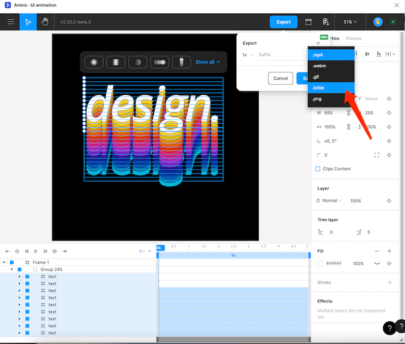Image resolution: width=405 pixels, height=344 pixels.
Task: Add a new fill with plus icon
Action: coord(389,251)
